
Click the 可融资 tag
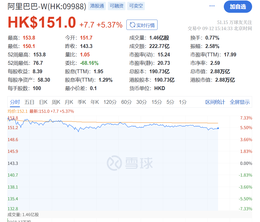click(116, 6)
